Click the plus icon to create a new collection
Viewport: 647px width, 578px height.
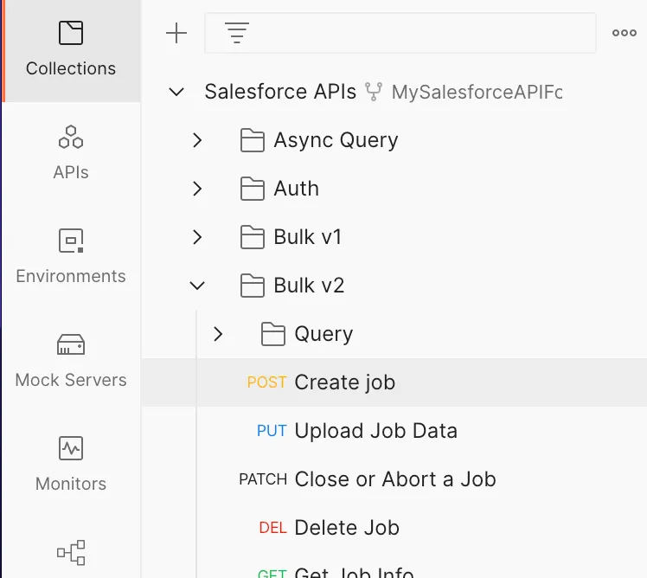(176, 33)
